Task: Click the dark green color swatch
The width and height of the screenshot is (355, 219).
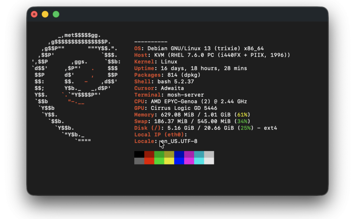Action: click(159, 154)
